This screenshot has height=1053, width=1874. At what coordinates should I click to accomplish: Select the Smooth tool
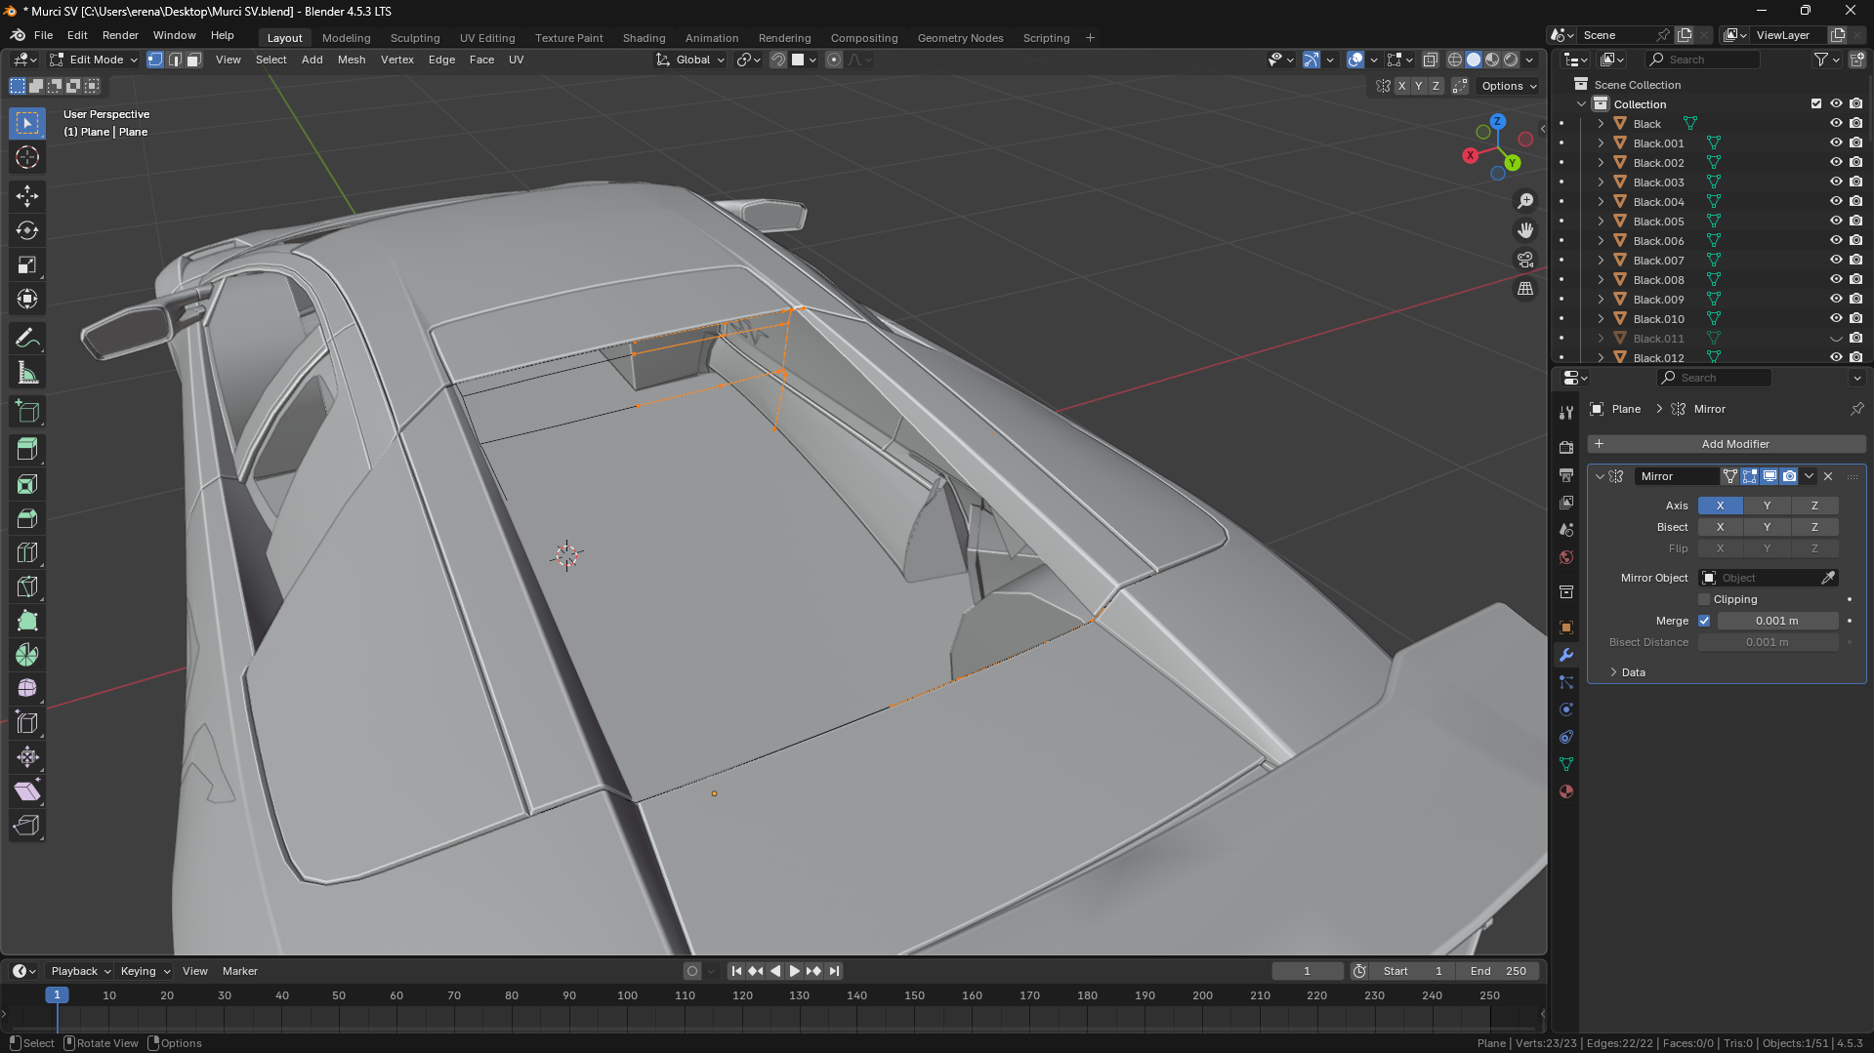coord(27,689)
